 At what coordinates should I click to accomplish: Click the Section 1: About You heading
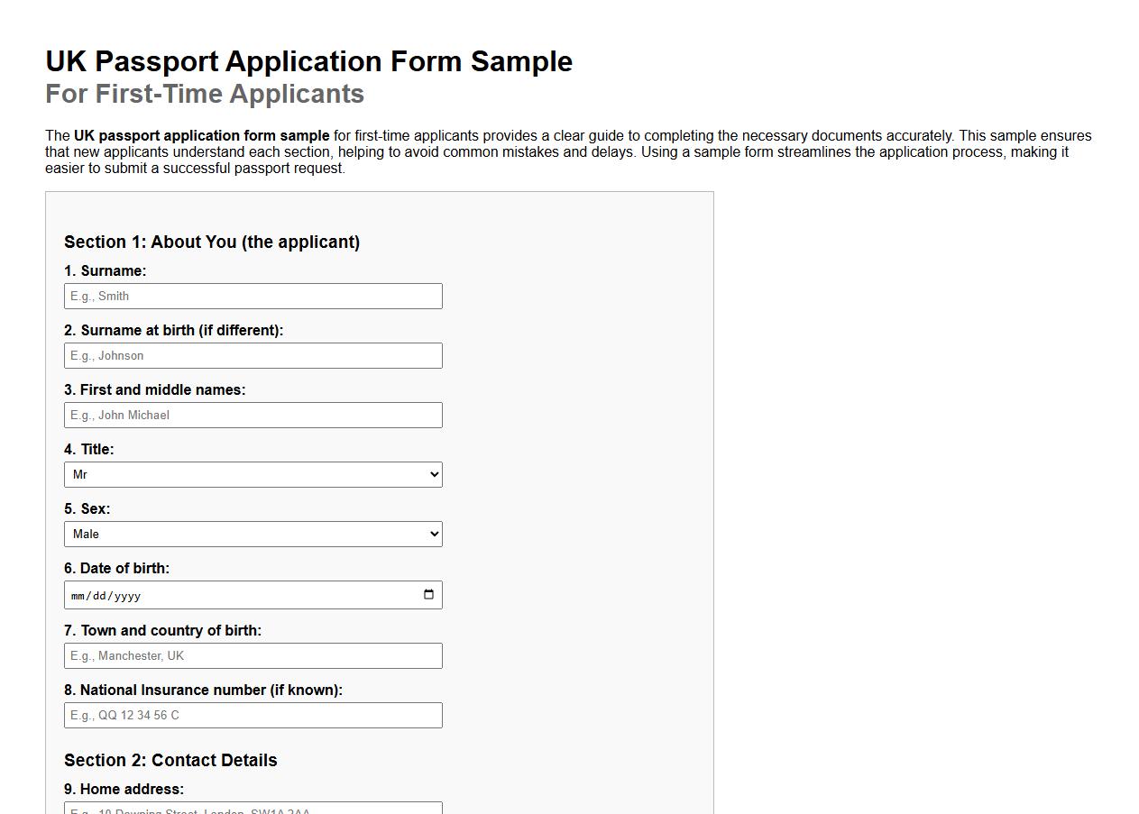click(211, 242)
